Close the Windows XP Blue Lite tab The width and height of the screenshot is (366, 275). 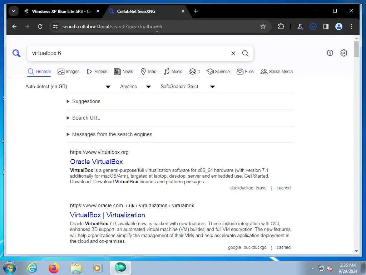(x=98, y=11)
